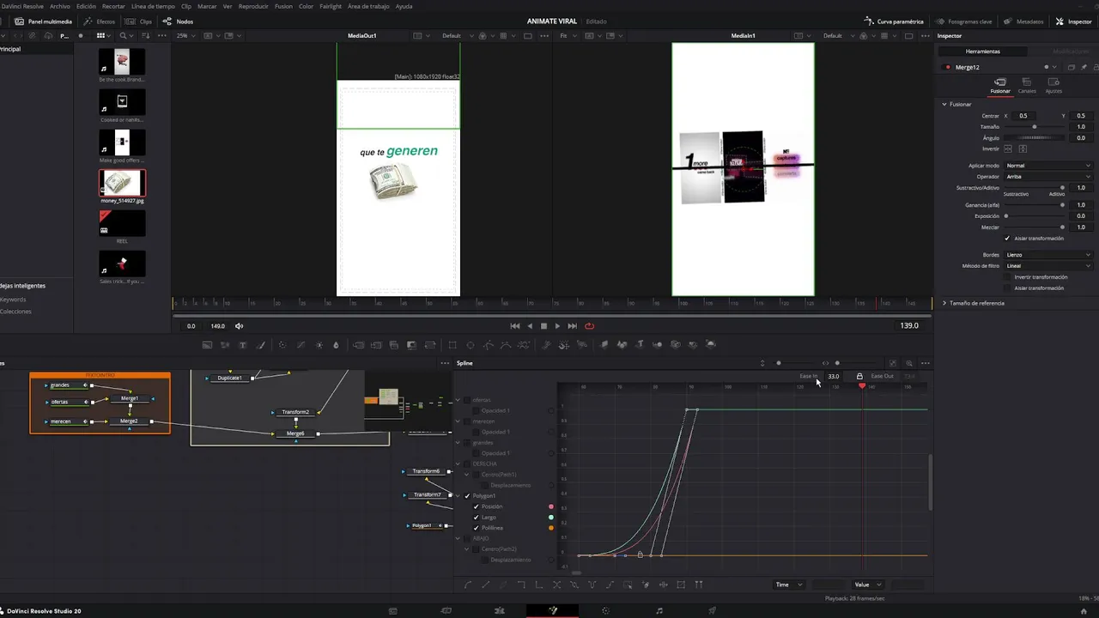Toggle the Ease In/Out lock
This screenshot has width=1099, height=618.
click(859, 376)
